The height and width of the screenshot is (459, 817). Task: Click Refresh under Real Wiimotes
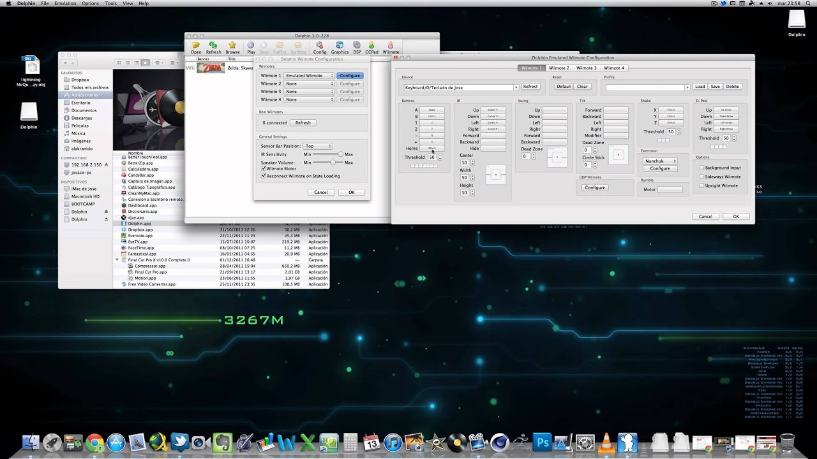pos(303,123)
